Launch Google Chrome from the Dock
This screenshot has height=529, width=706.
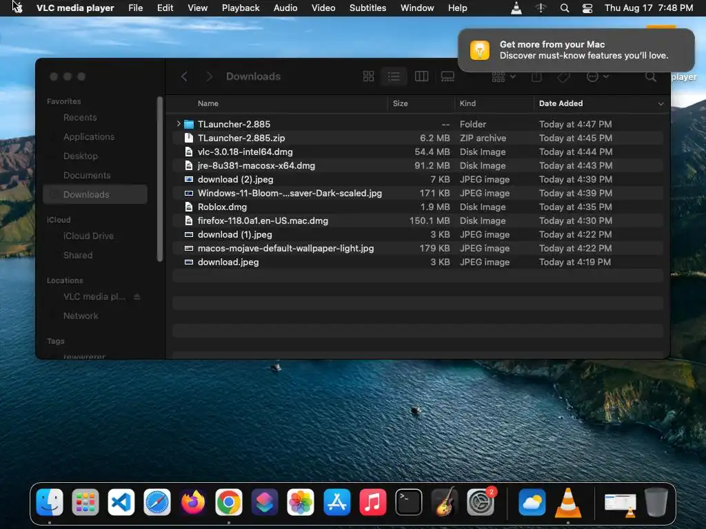tap(229, 501)
